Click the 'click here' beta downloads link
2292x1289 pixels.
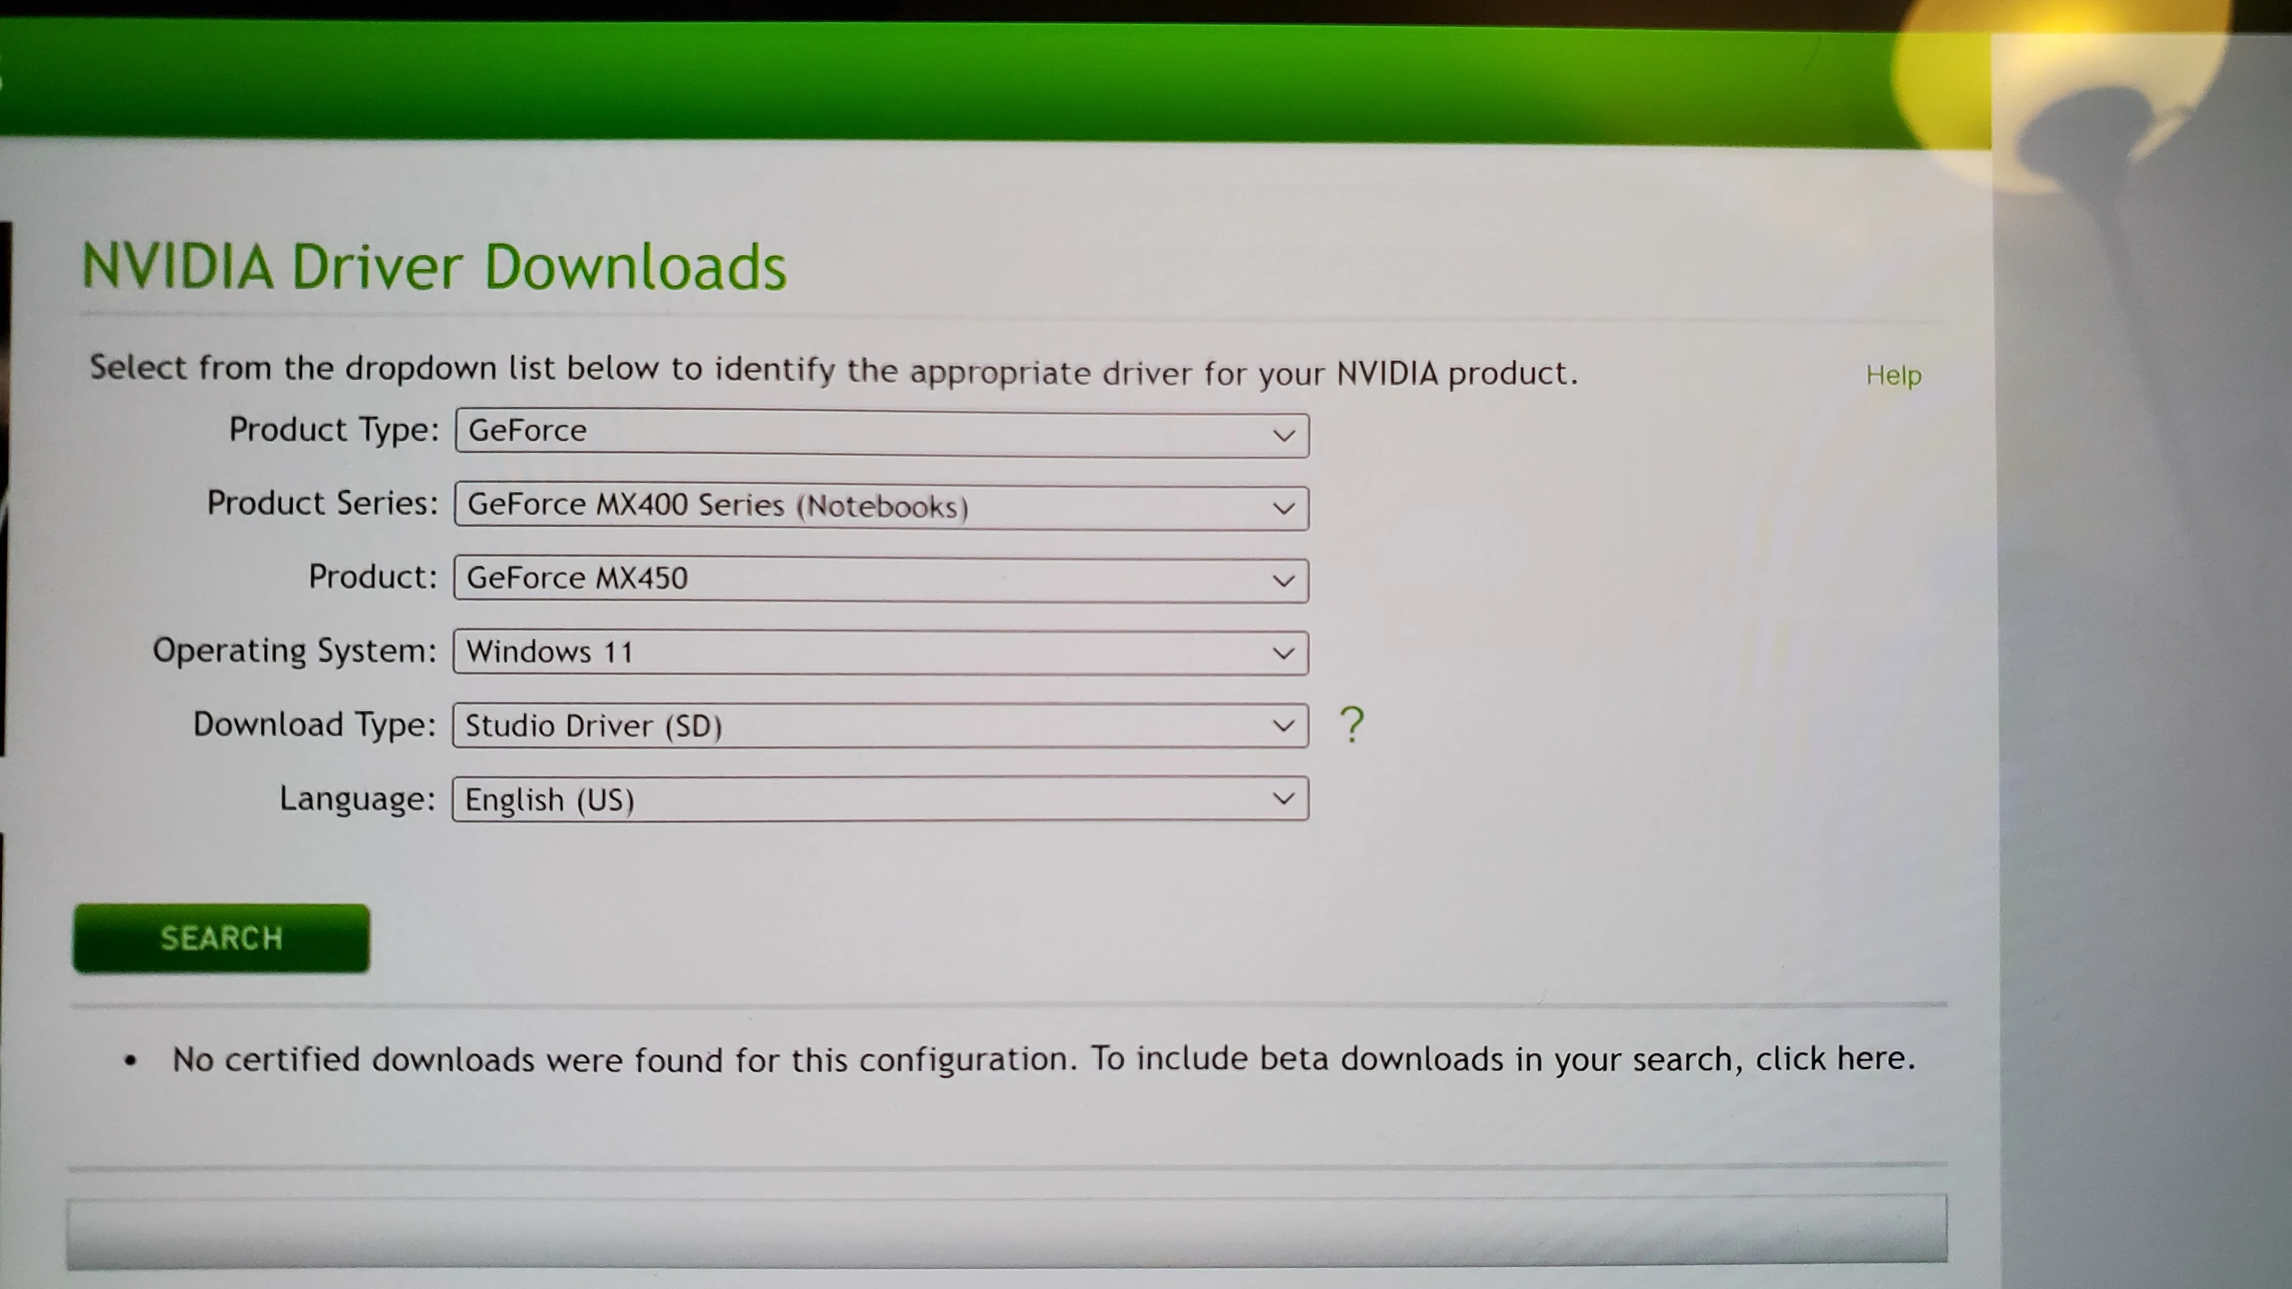pyautogui.click(x=1833, y=1059)
